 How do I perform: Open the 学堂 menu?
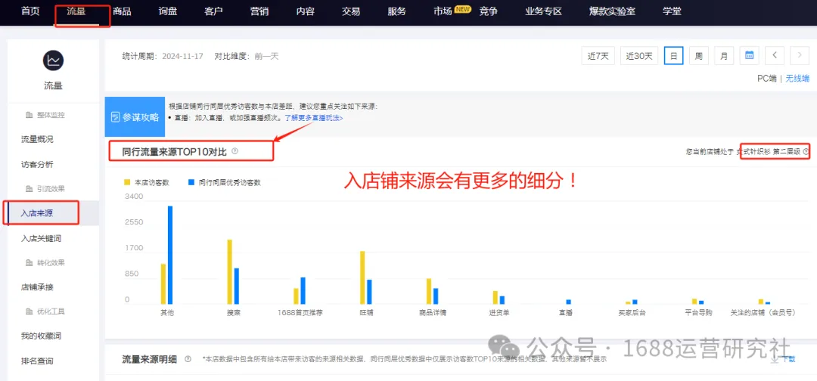coord(673,11)
